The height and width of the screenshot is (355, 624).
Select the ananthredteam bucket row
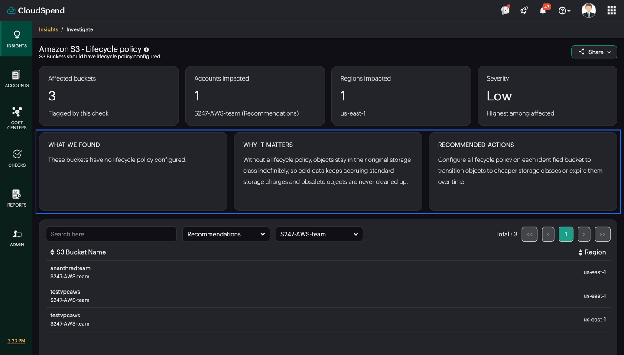coord(328,272)
